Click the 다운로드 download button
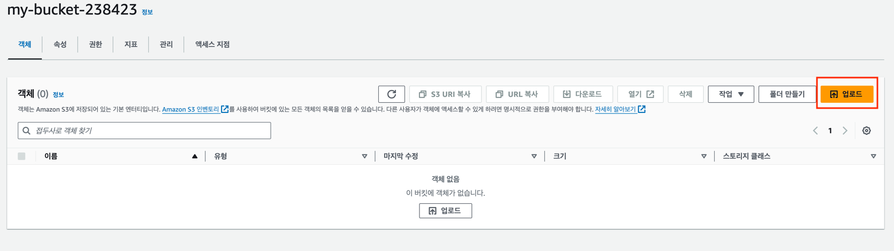This screenshot has width=894, height=251. (583, 94)
